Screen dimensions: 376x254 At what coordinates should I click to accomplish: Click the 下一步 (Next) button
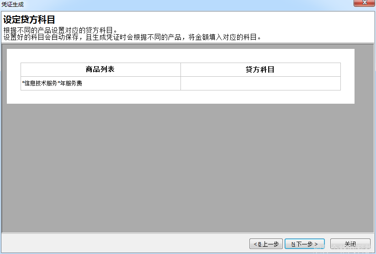(x=305, y=244)
